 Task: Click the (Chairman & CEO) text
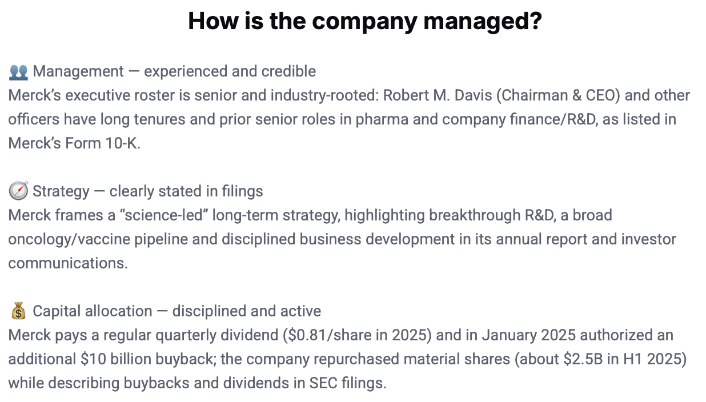pyautogui.click(x=558, y=95)
